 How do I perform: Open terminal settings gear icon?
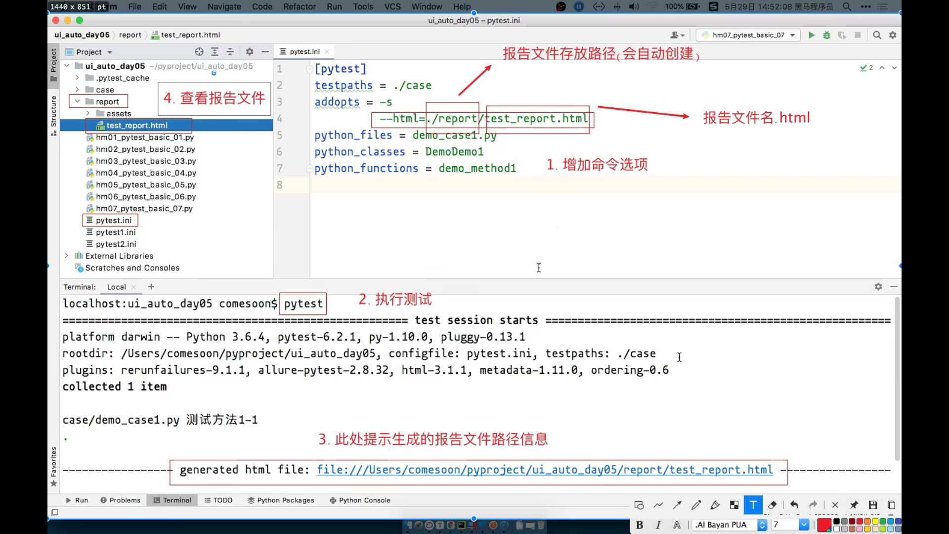[878, 287]
